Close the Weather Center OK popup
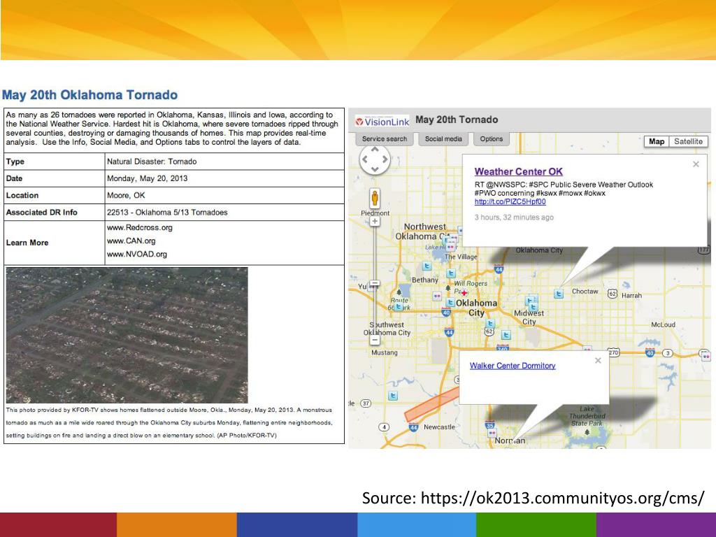The height and width of the screenshot is (537, 716). coord(696,164)
